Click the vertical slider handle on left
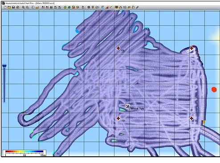220x163 pixels. (4, 65)
